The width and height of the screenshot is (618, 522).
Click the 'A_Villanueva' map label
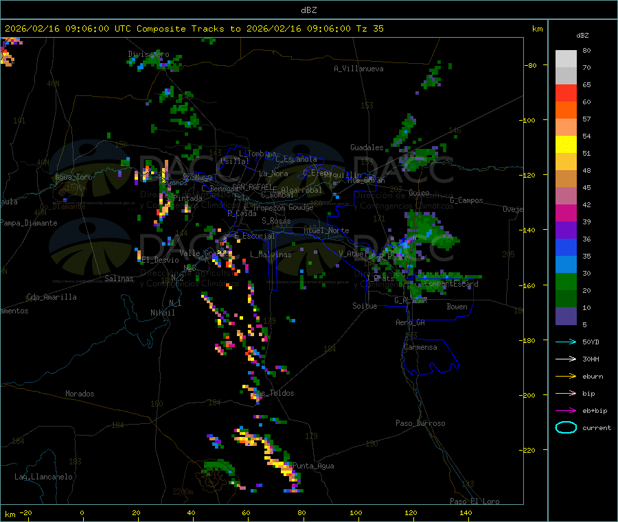pos(358,69)
